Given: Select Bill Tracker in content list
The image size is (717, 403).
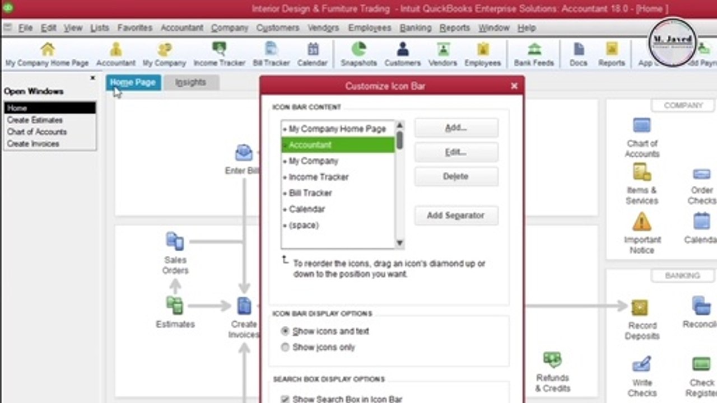Looking at the screenshot, I should click(x=338, y=193).
